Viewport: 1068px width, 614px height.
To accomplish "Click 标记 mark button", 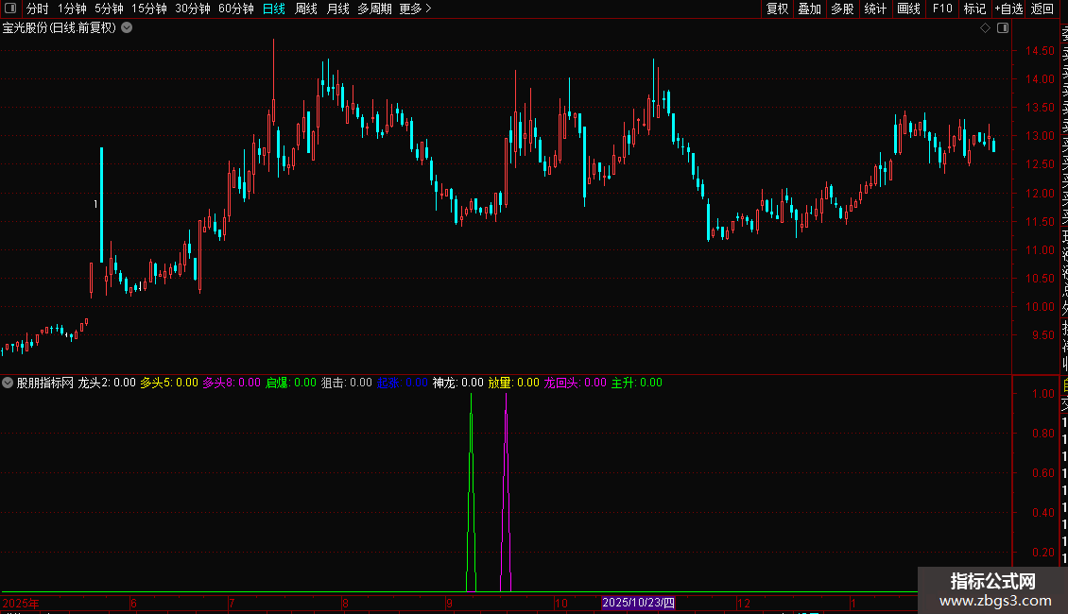I will tap(974, 9).
